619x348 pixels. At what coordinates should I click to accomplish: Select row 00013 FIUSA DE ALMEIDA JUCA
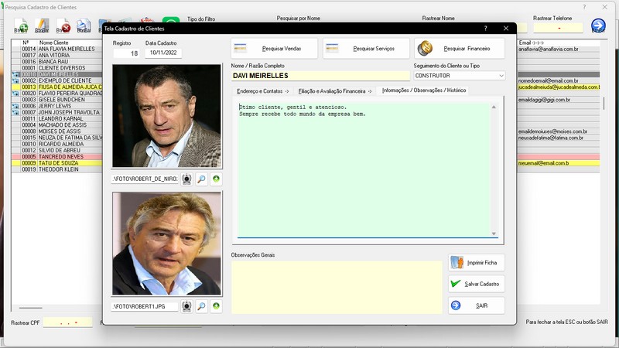tap(58, 87)
